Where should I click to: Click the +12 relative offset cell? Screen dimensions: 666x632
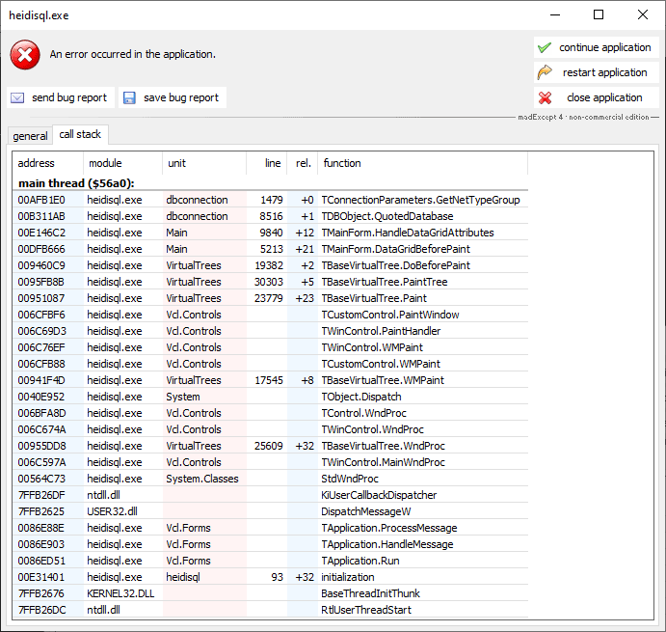click(x=305, y=233)
